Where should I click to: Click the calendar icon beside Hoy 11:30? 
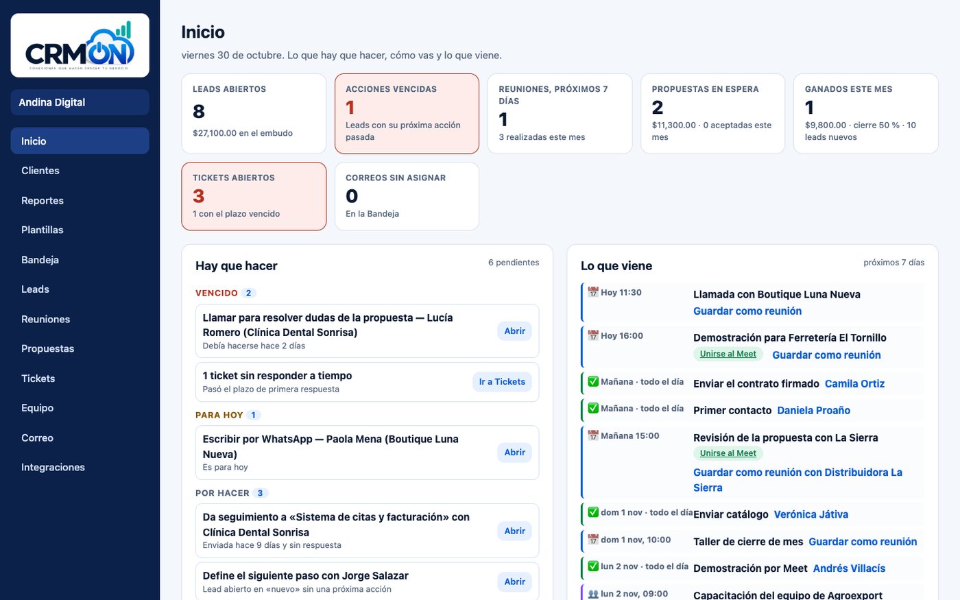[x=593, y=292]
